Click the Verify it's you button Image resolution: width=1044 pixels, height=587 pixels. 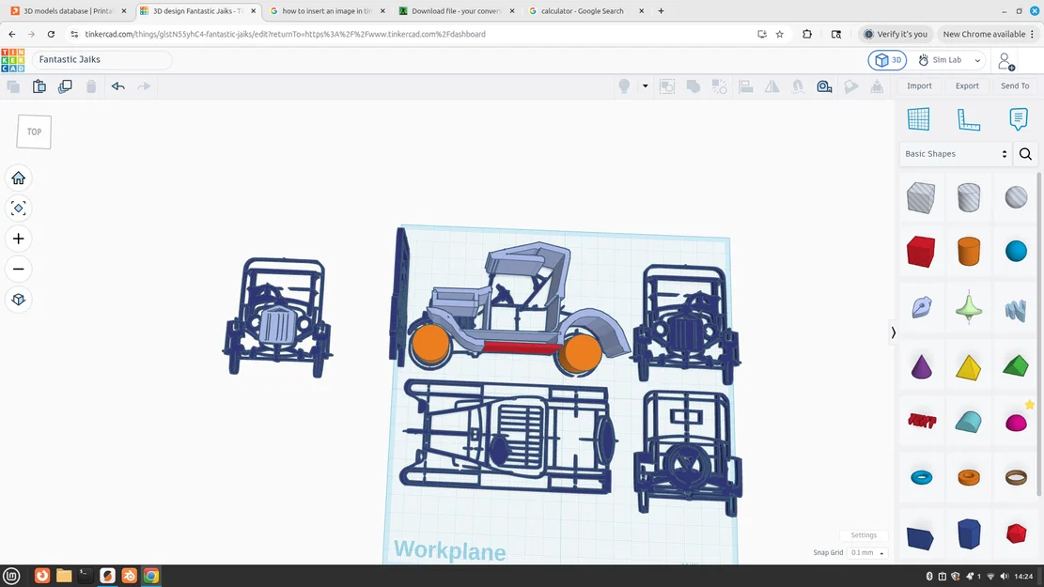point(895,34)
